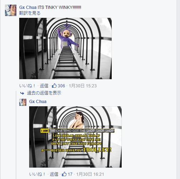Expand previous replies via 過去の返信を表示
The height and width of the screenshot is (179, 180).
[x=44, y=93]
